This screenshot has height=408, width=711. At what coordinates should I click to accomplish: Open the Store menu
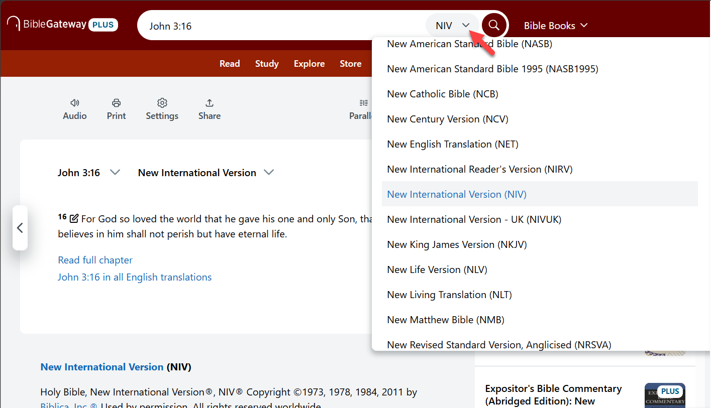click(x=351, y=64)
